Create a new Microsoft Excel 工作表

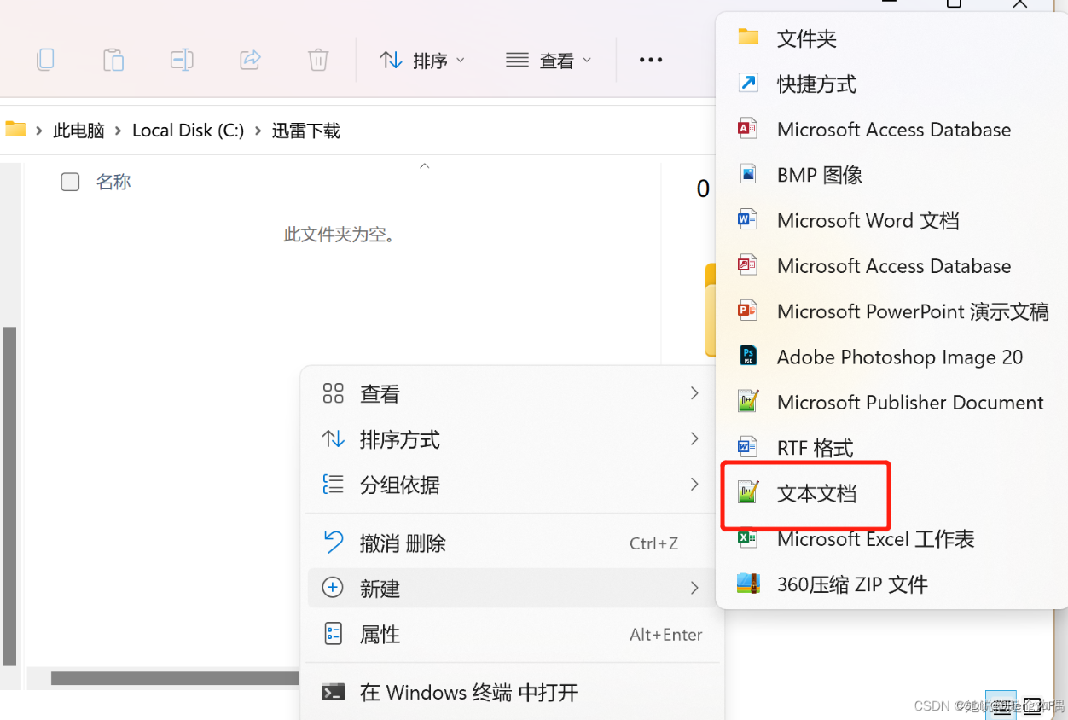click(x=891, y=538)
